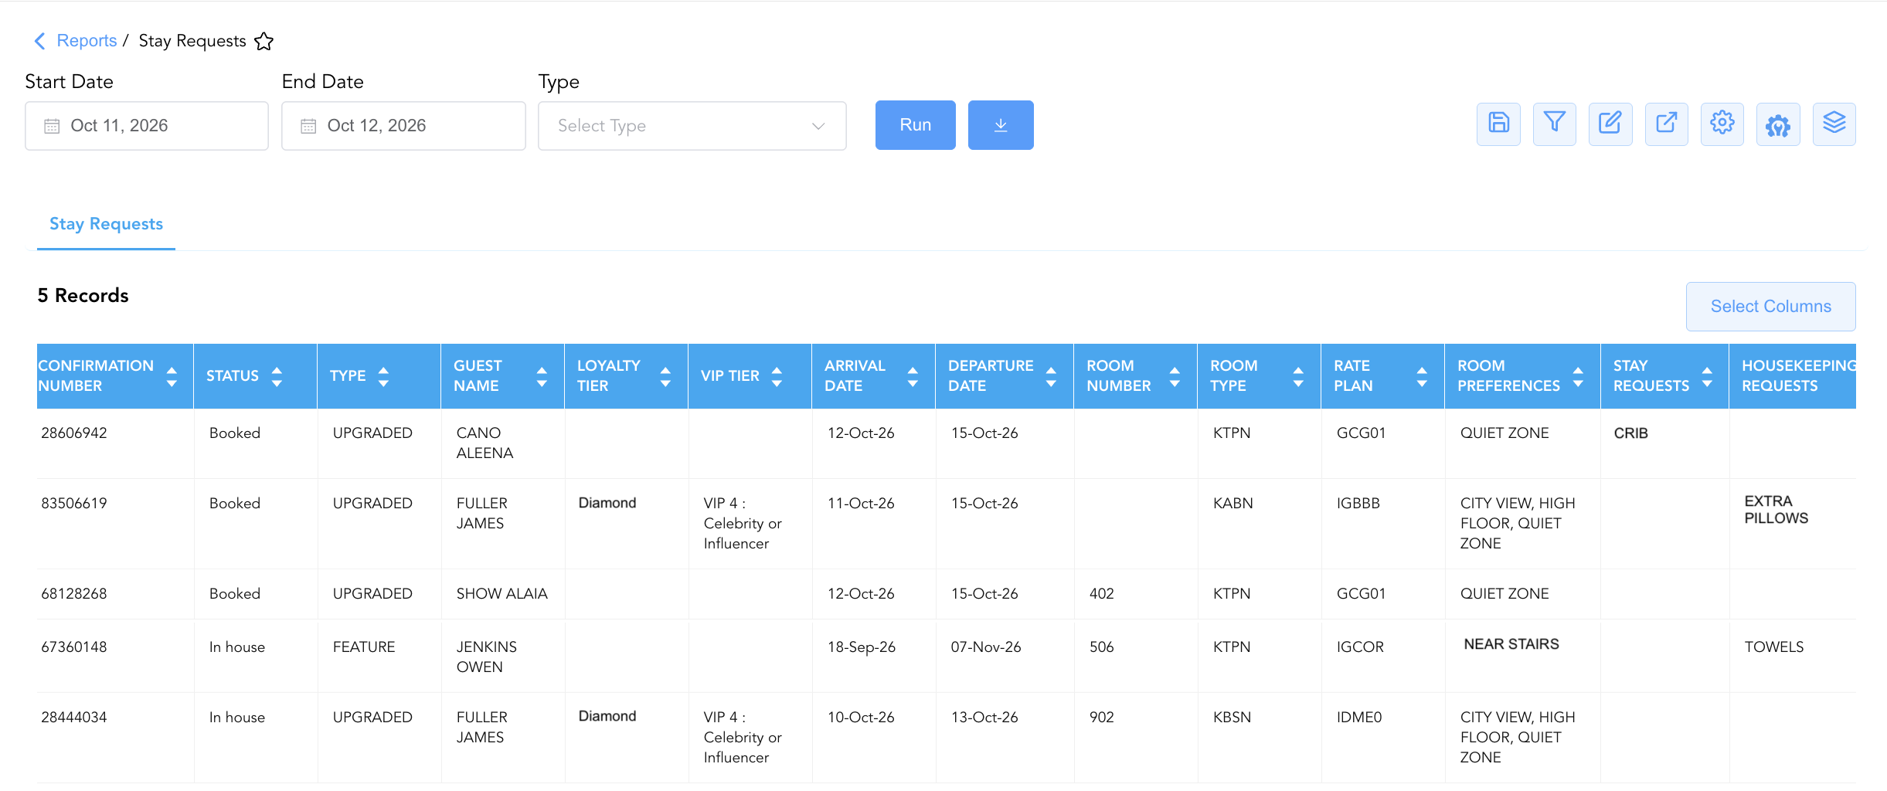This screenshot has height=791, width=1887.
Task: Sort by Room Preferences arrows
Action: pos(1578,377)
